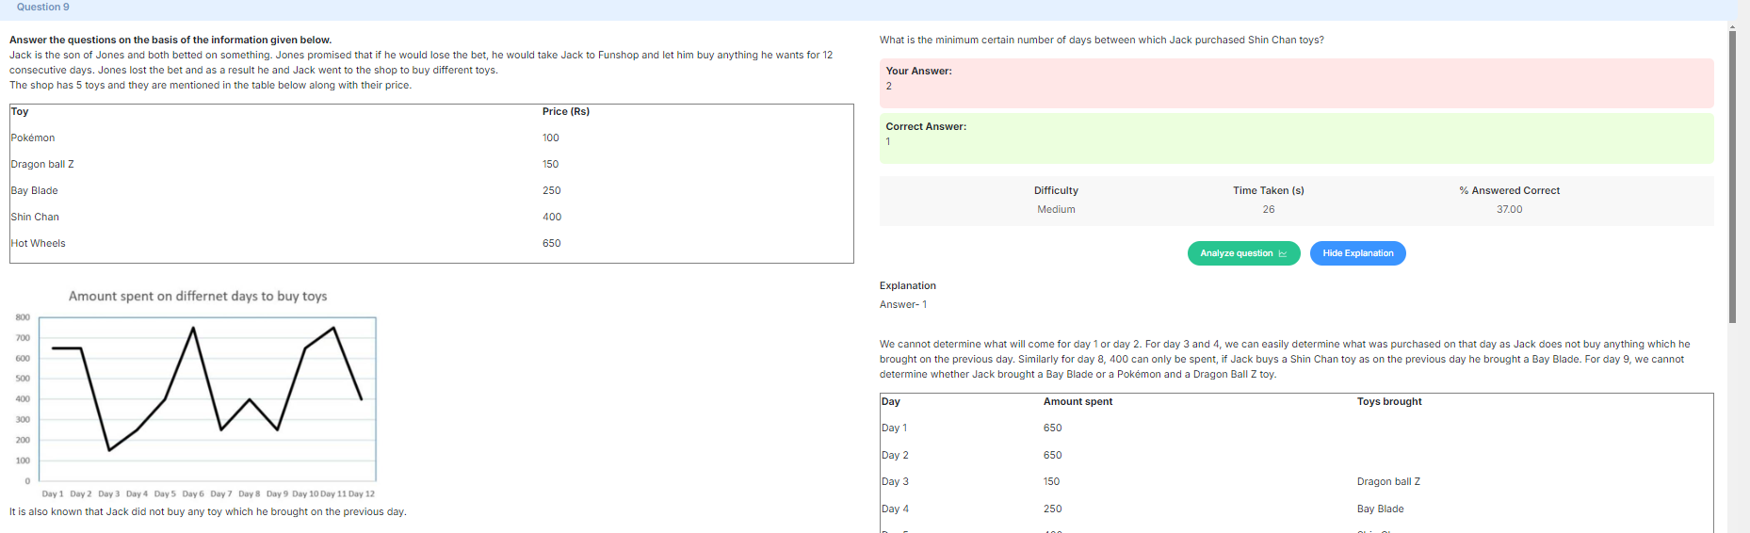The width and height of the screenshot is (1750, 533).
Task: Click the Time Taken value 26
Action: pyautogui.click(x=1269, y=209)
